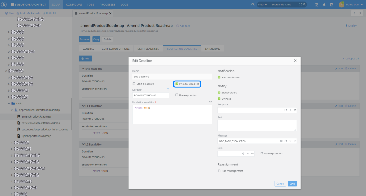Click the Tasks folder icon

13,103
